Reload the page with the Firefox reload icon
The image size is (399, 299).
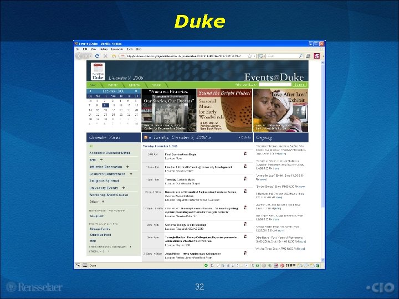(x=97, y=56)
